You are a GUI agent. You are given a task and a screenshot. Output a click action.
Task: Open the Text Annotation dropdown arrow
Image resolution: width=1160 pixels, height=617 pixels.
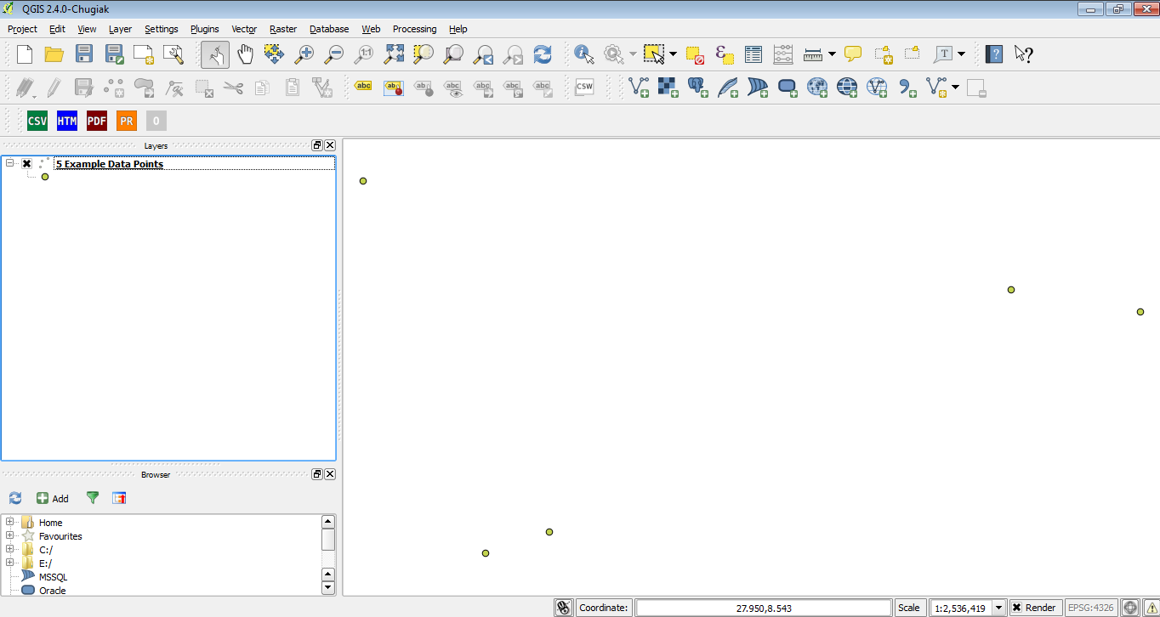tap(962, 54)
